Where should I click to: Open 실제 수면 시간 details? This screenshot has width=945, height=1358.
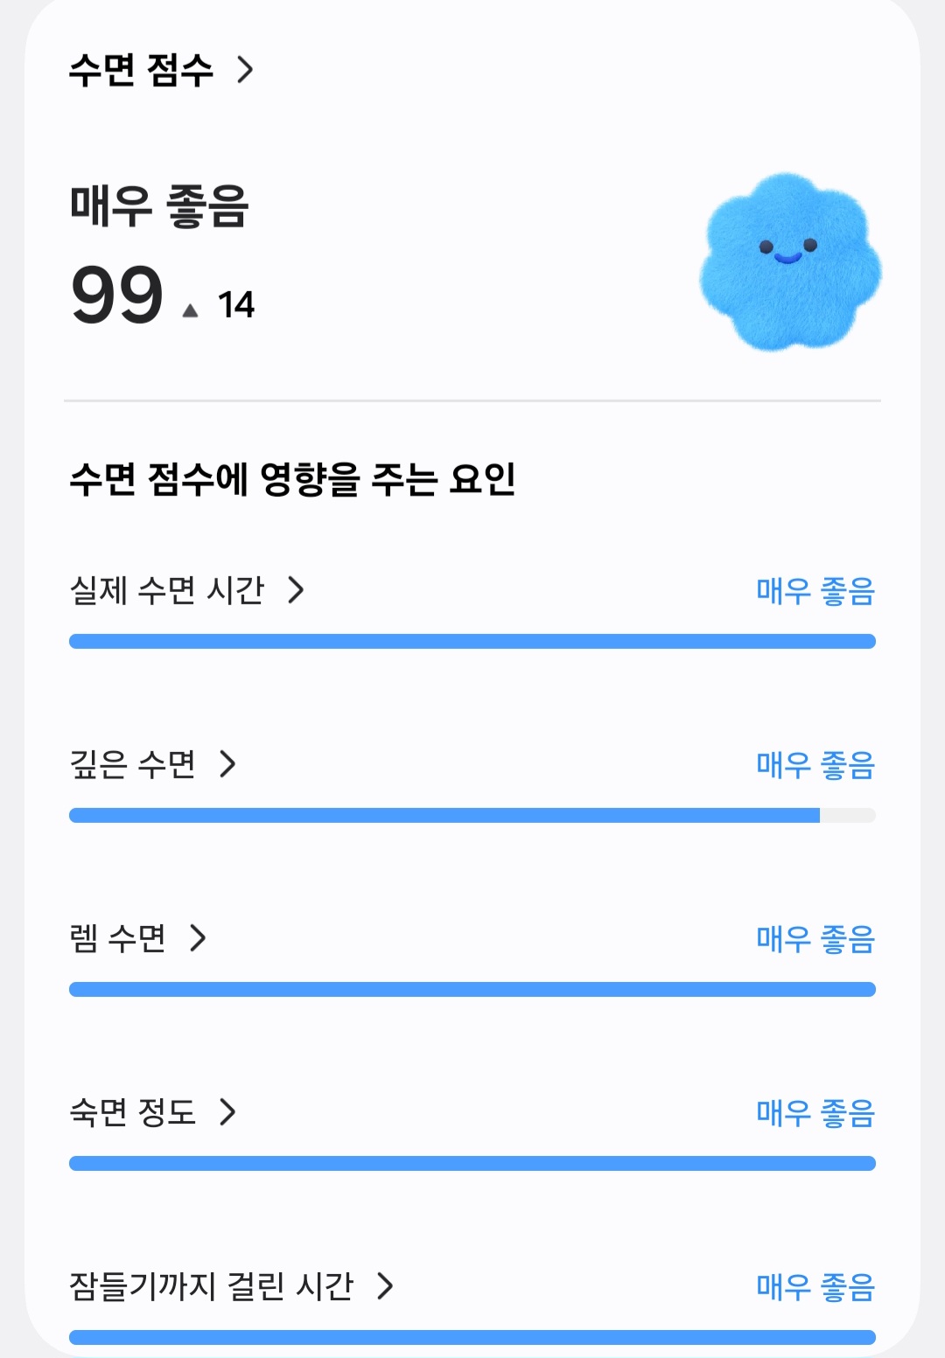pos(166,590)
